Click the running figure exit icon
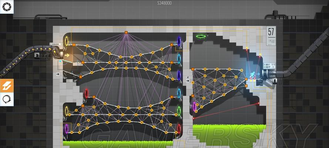 (x=252, y=75)
